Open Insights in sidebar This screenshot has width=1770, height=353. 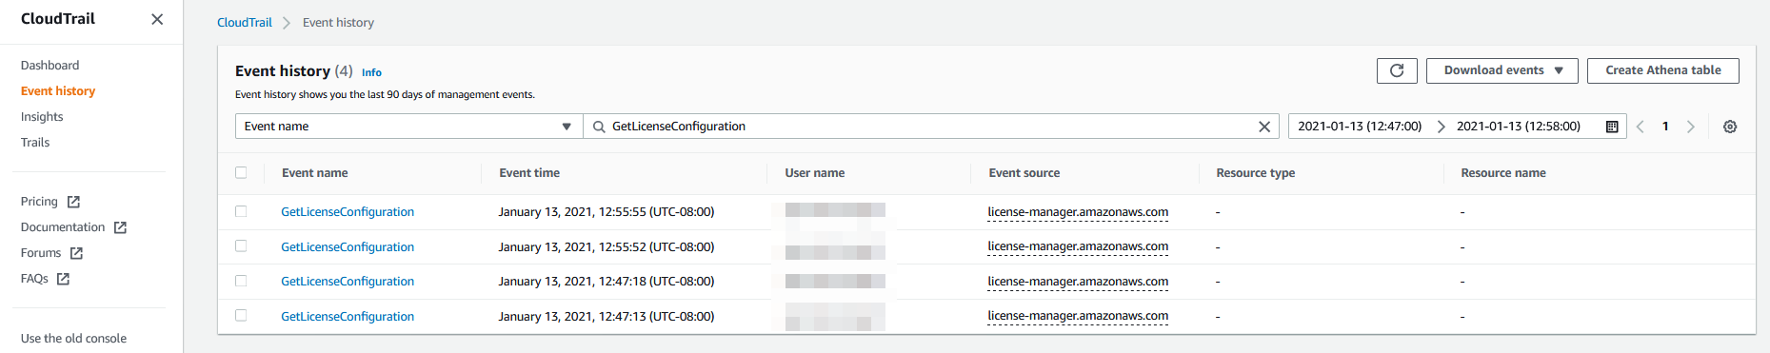tap(42, 117)
